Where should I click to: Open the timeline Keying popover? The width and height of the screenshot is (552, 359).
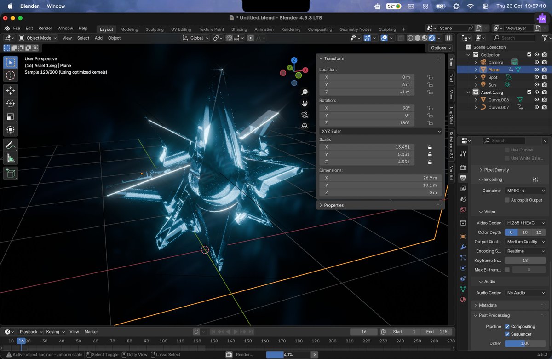[55, 332]
